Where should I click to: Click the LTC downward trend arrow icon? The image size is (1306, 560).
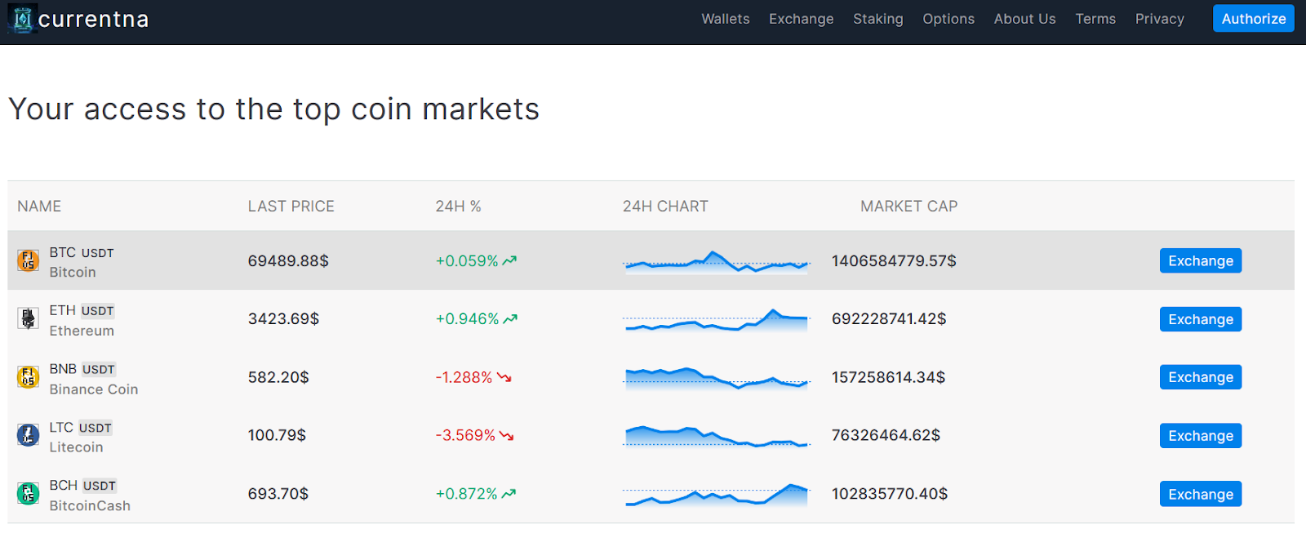click(507, 436)
